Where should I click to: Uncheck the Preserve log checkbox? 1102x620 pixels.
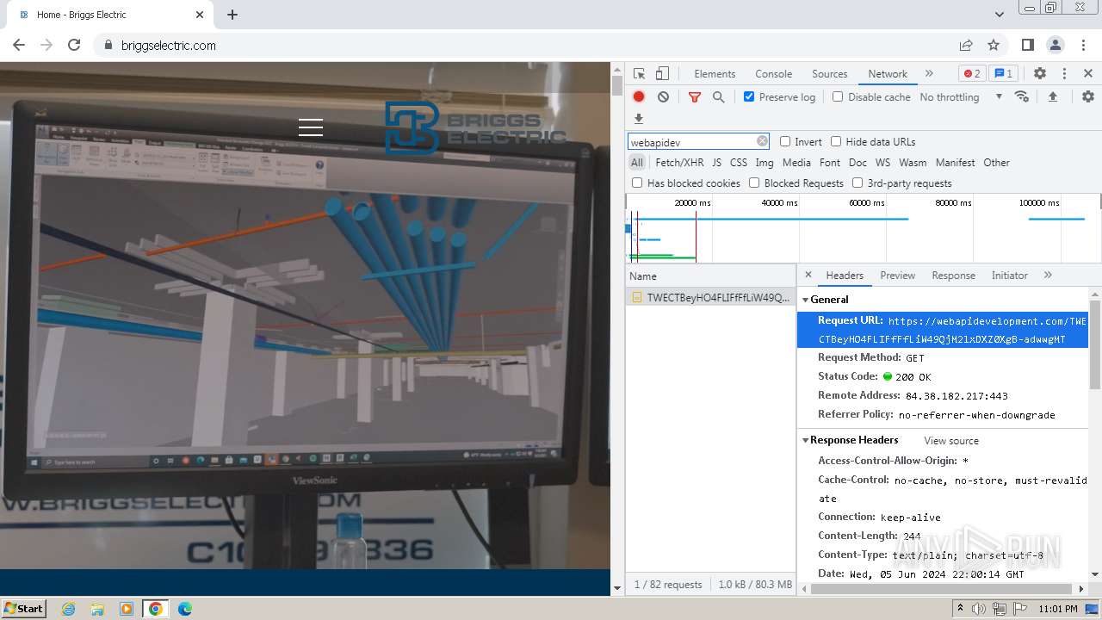[x=749, y=96]
